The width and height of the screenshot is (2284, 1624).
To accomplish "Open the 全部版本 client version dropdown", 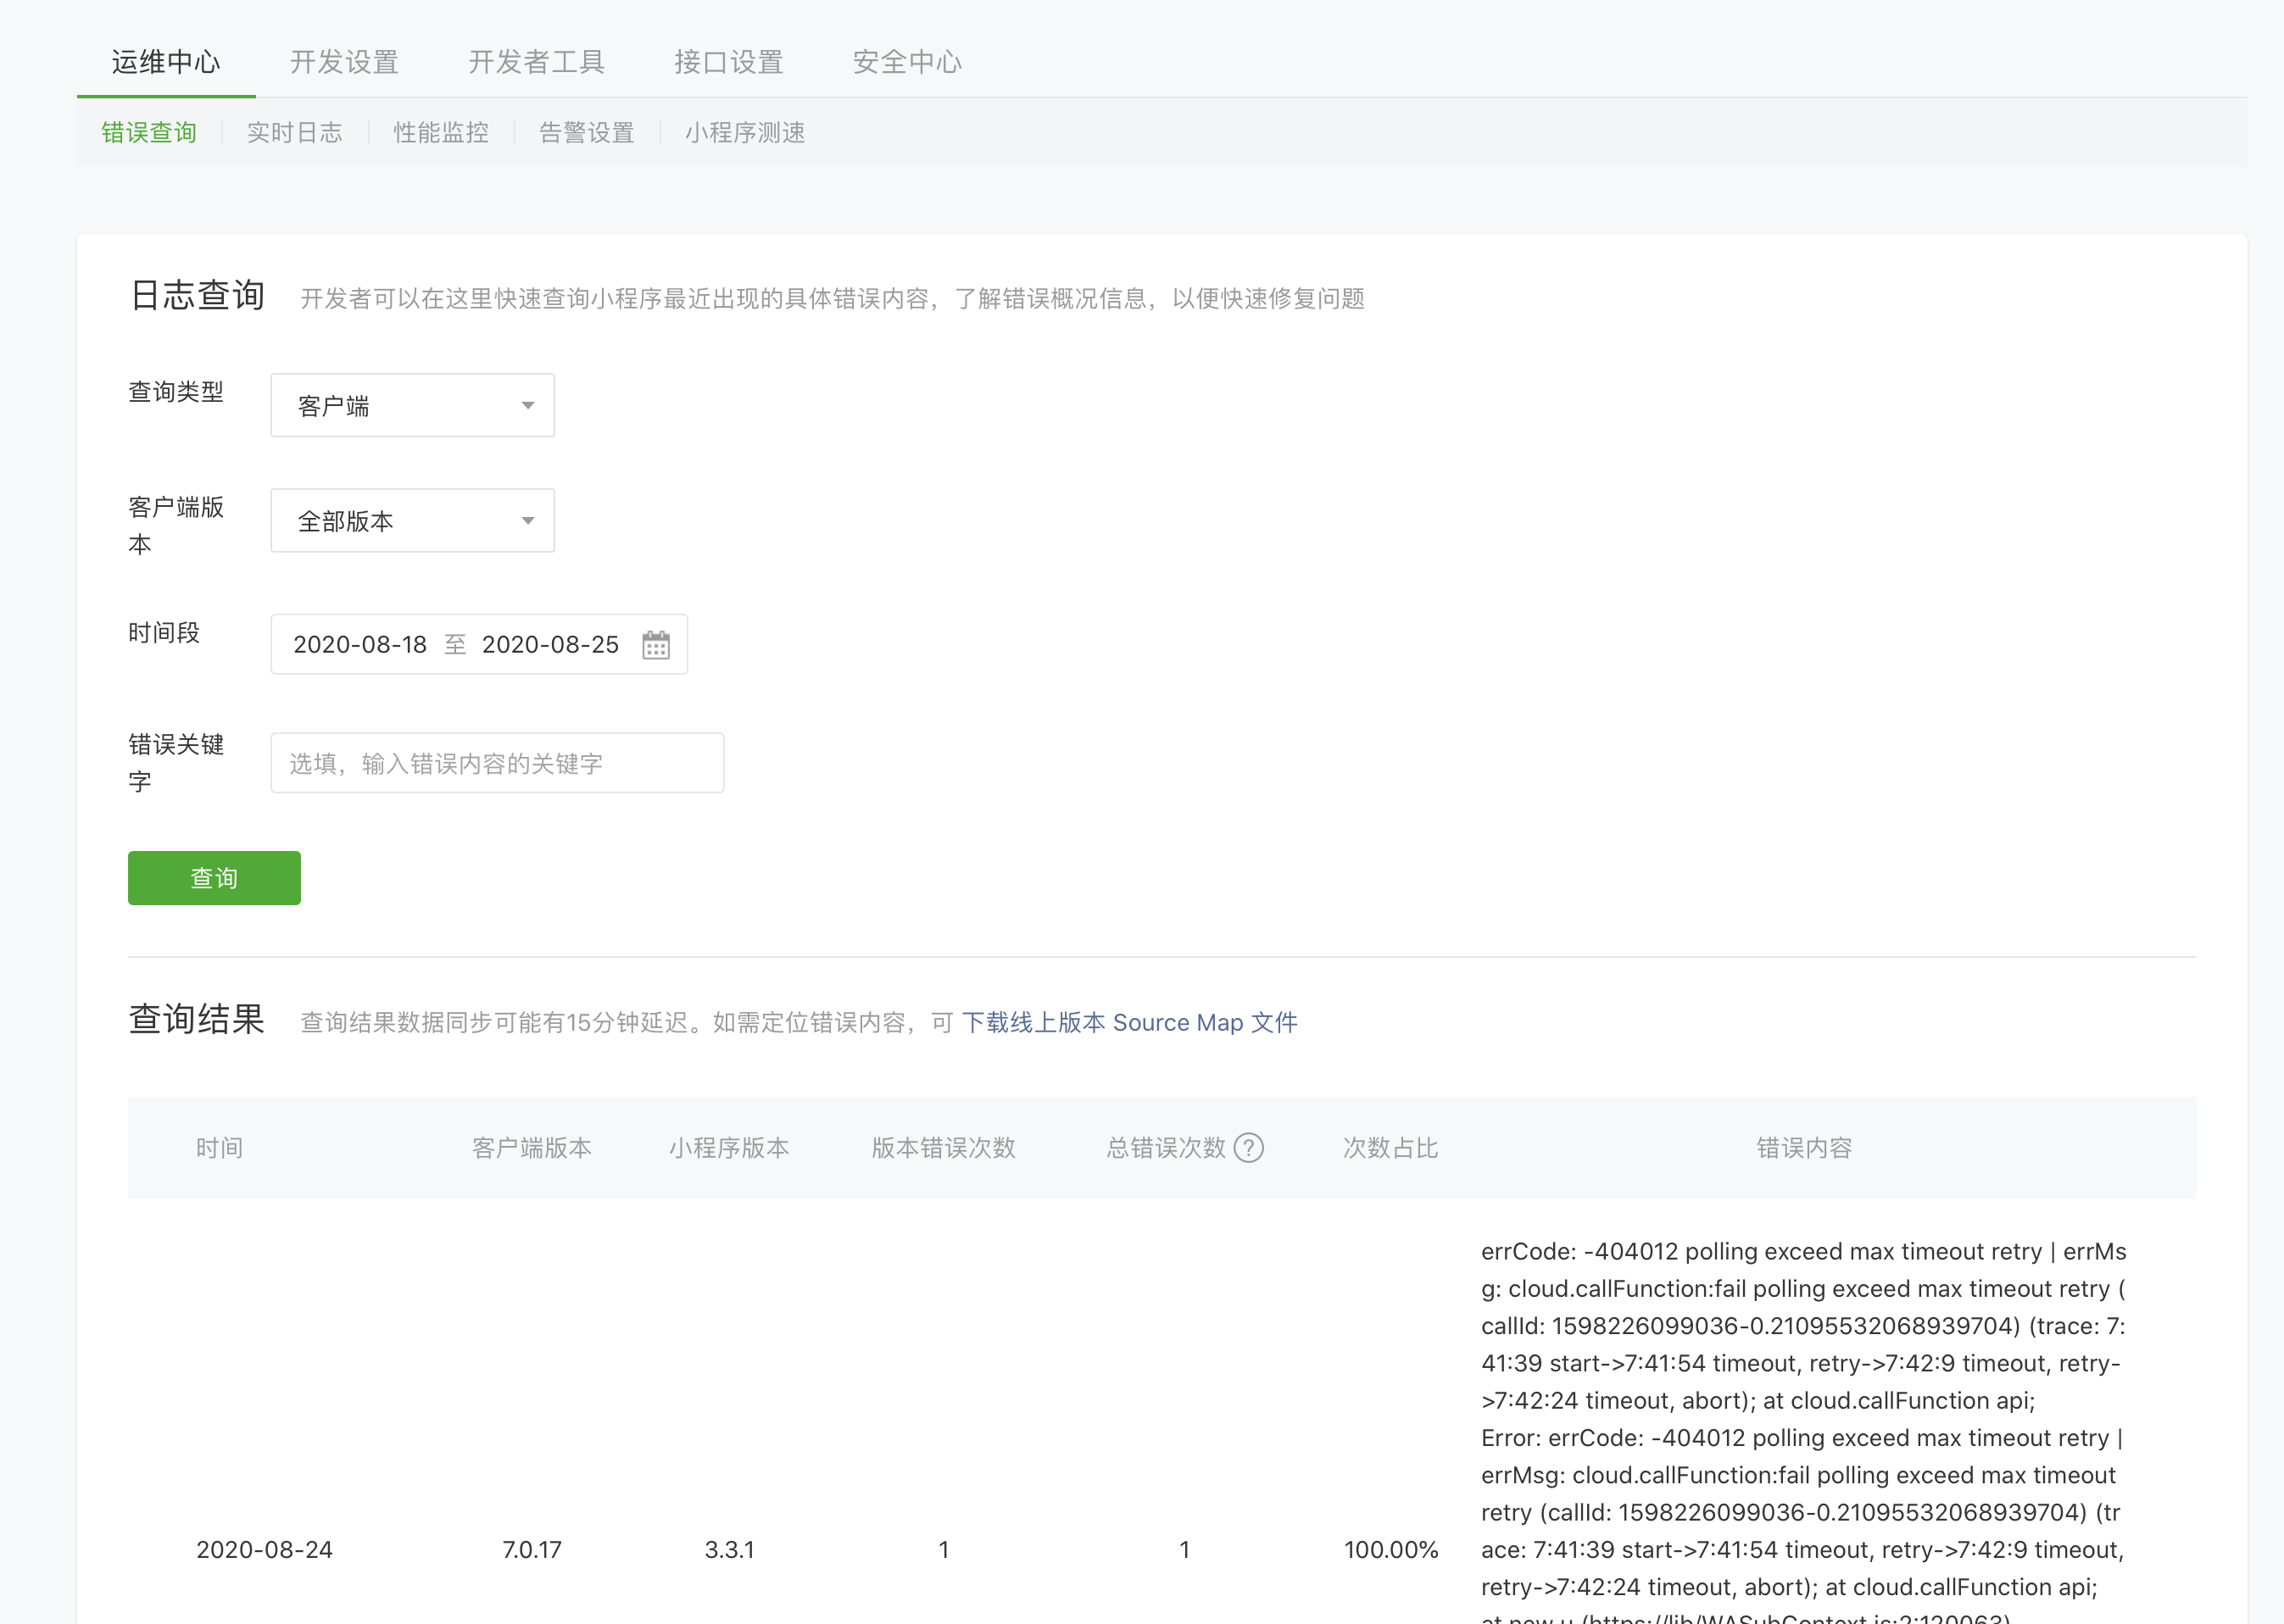I will (x=412, y=521).
